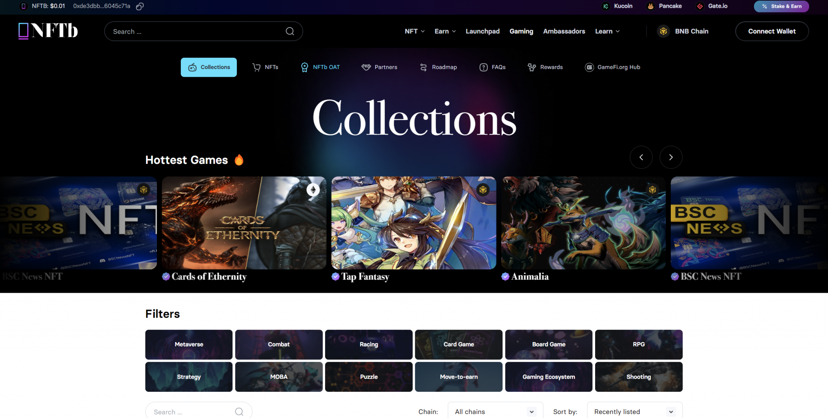
Task: Click the Kucoin link text
Action: (x=623, y=6)
